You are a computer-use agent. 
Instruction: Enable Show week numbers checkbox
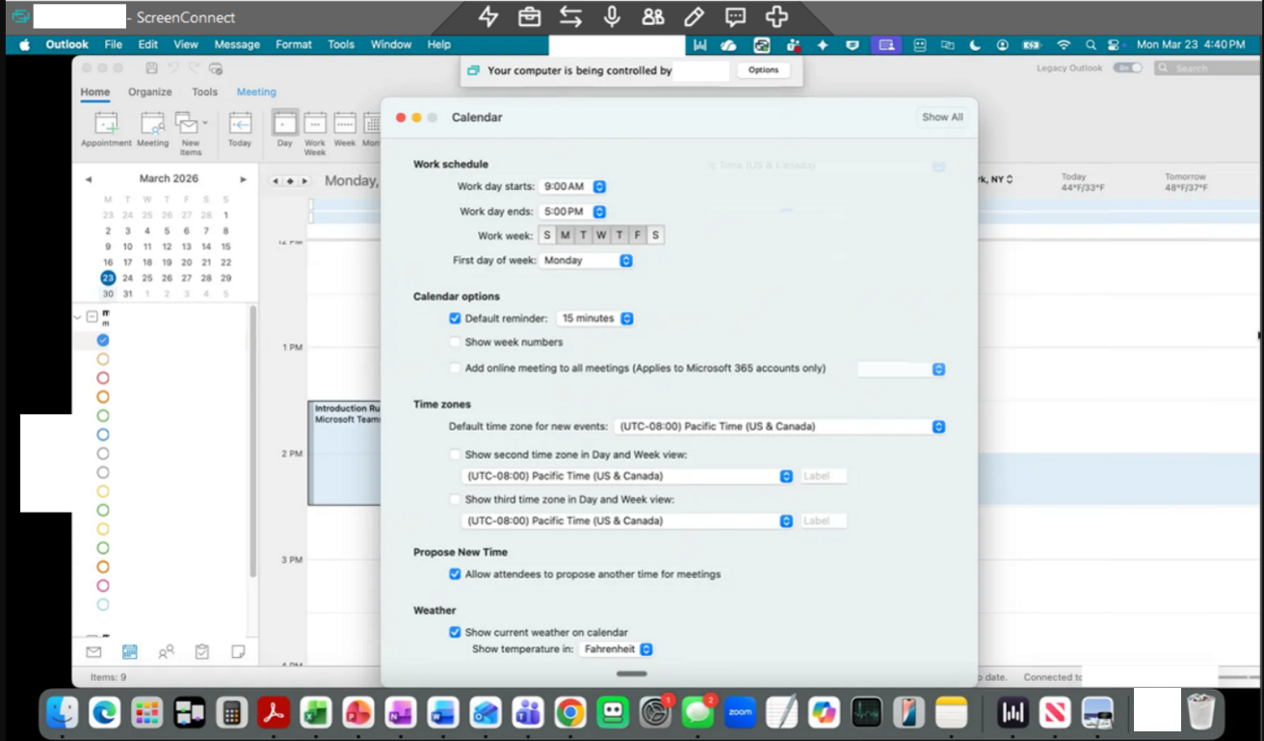point(456,342)
